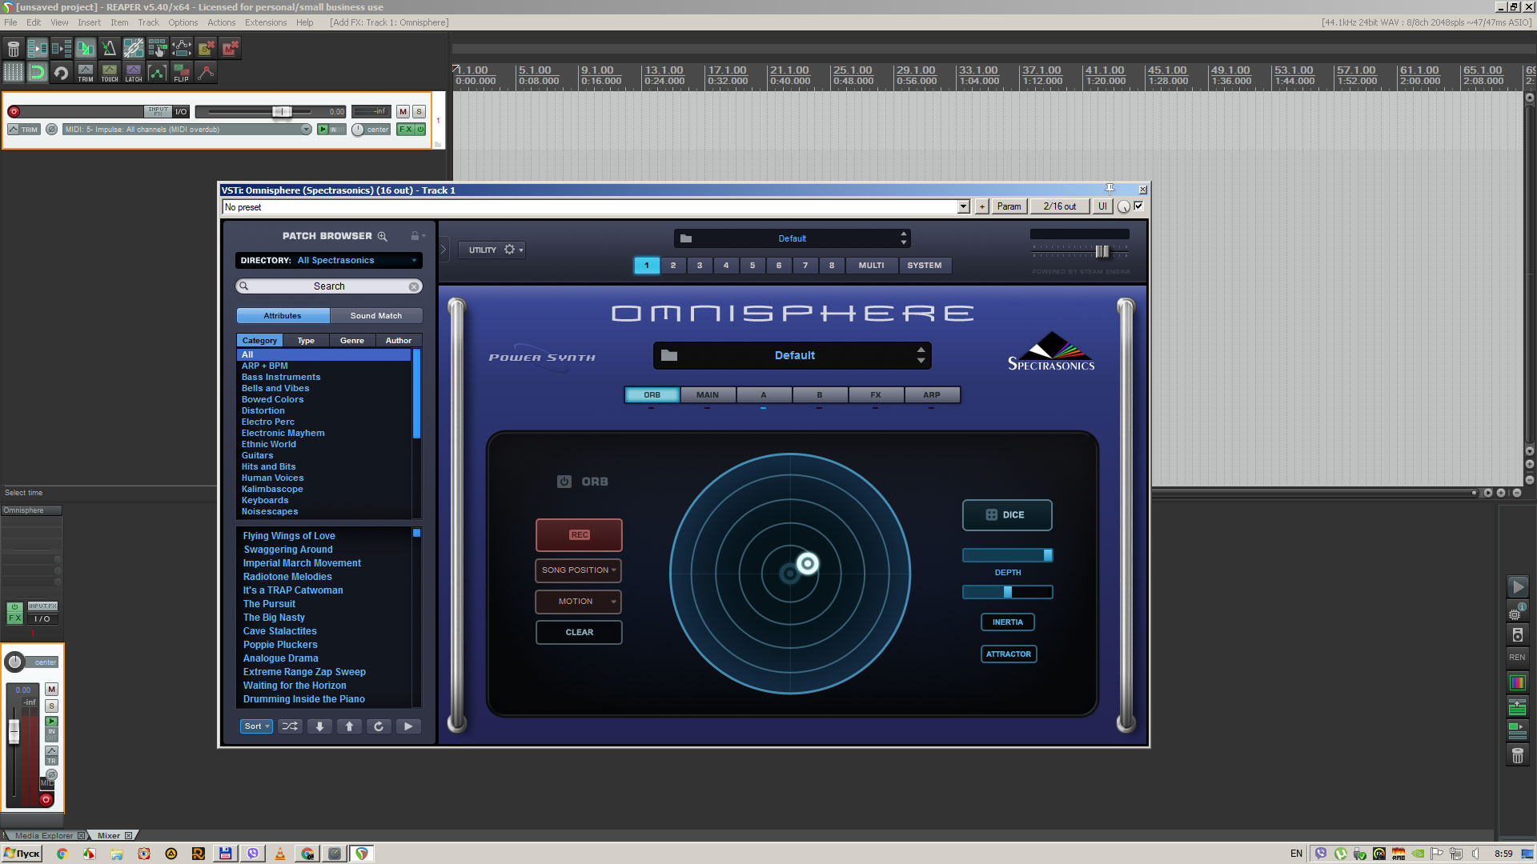Toggle the grid lines icon in toolbar
The image size is (1537, 864).
click(13, 73)
